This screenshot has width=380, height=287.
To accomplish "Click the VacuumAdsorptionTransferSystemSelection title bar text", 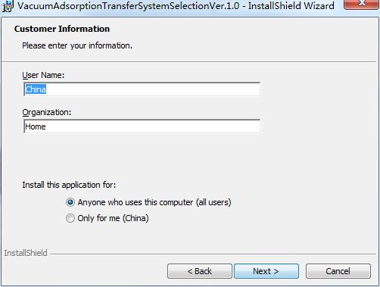I will click(x=129, y=6).
